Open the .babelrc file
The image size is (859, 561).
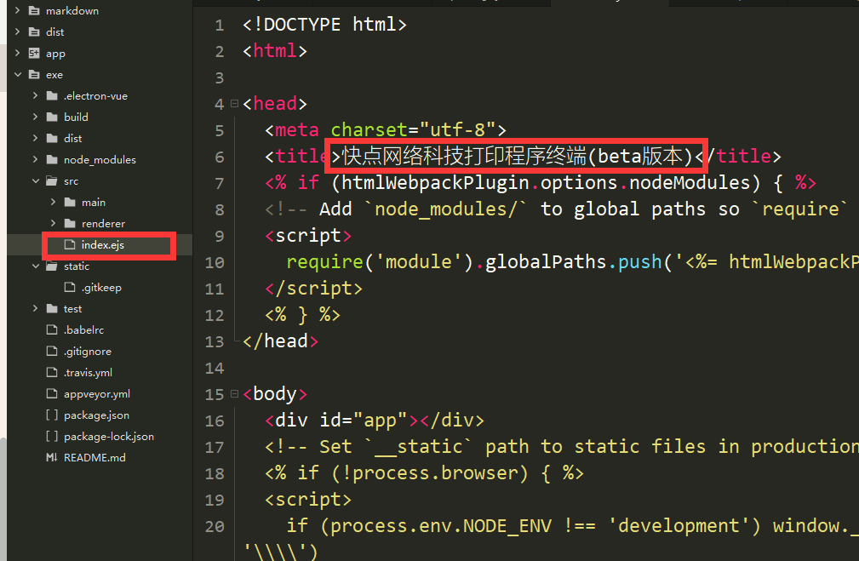(x=83, y=329)
